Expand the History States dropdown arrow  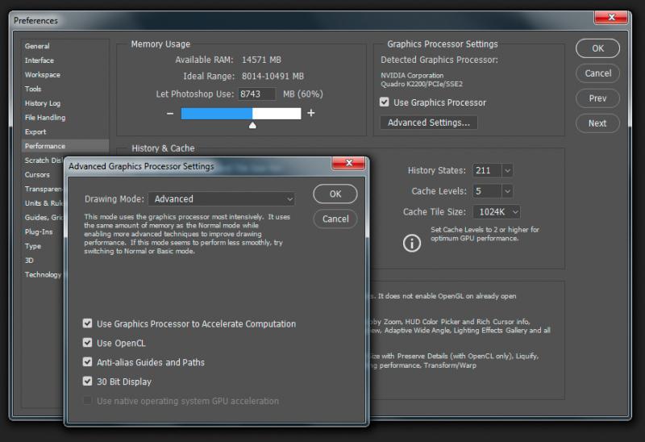pos(507,170)
